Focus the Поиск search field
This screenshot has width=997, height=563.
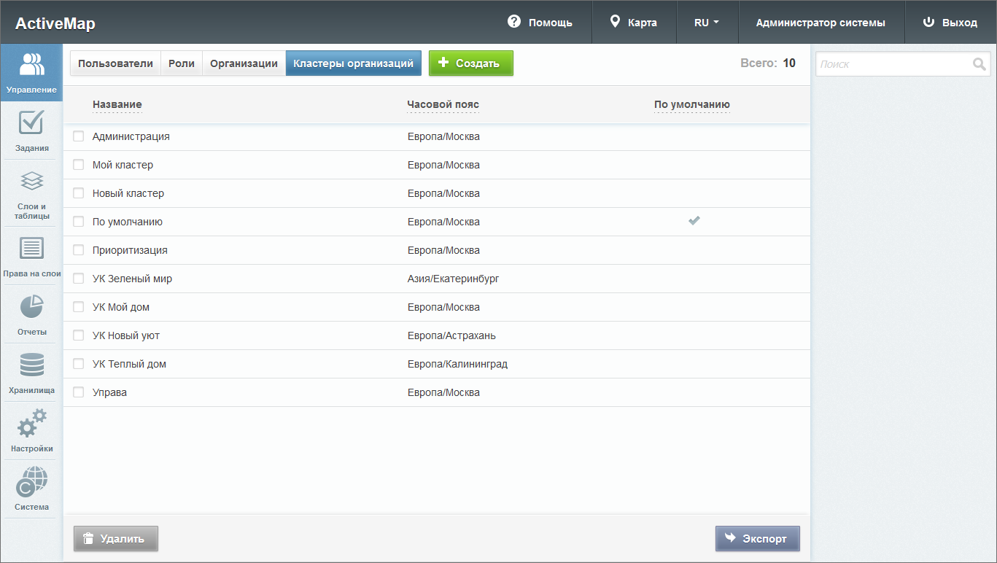893,64
